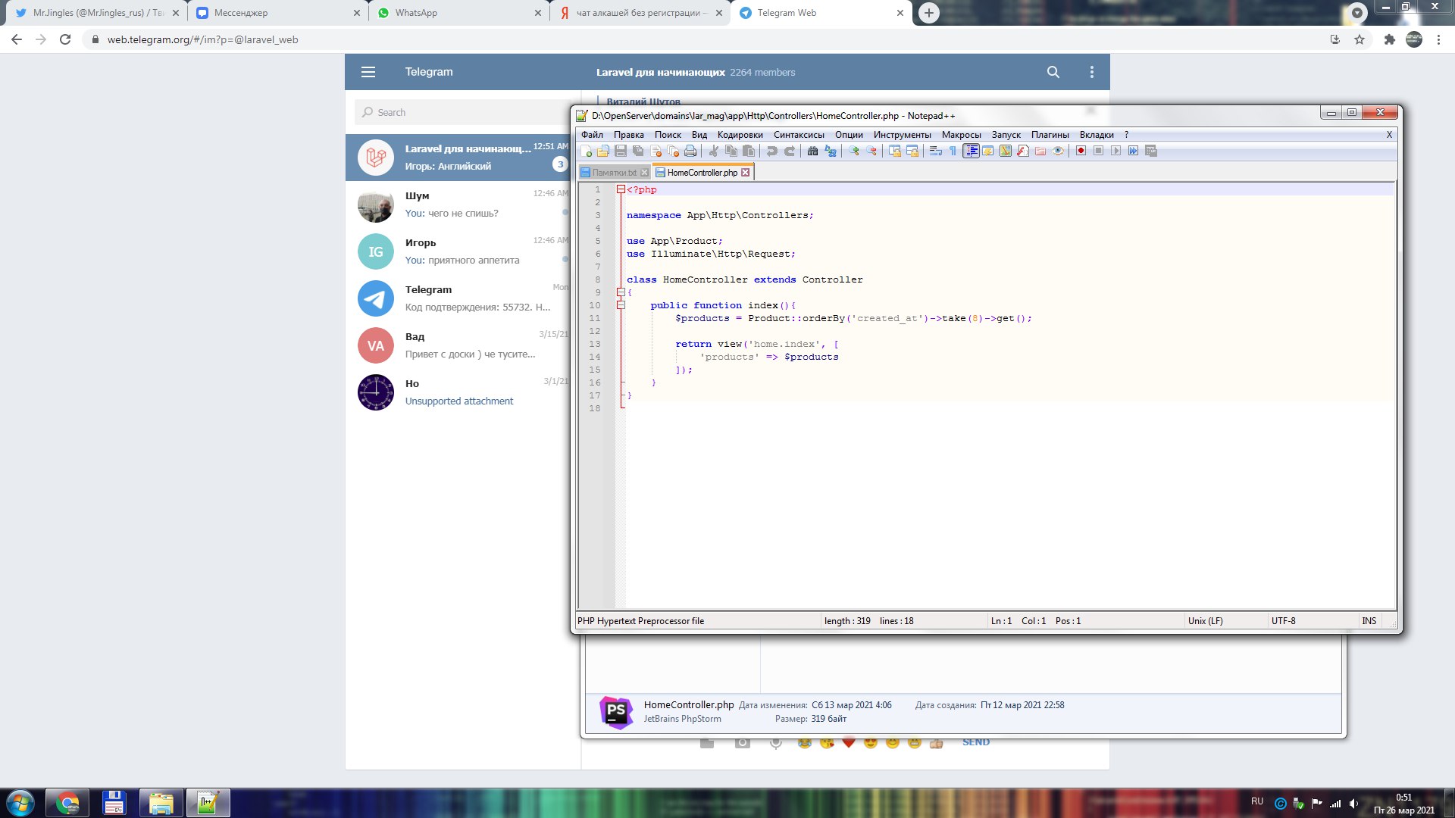This screenshot has width=1455, height=818.
Task: Bookmark this page with the star icon
Action: 1360,39
